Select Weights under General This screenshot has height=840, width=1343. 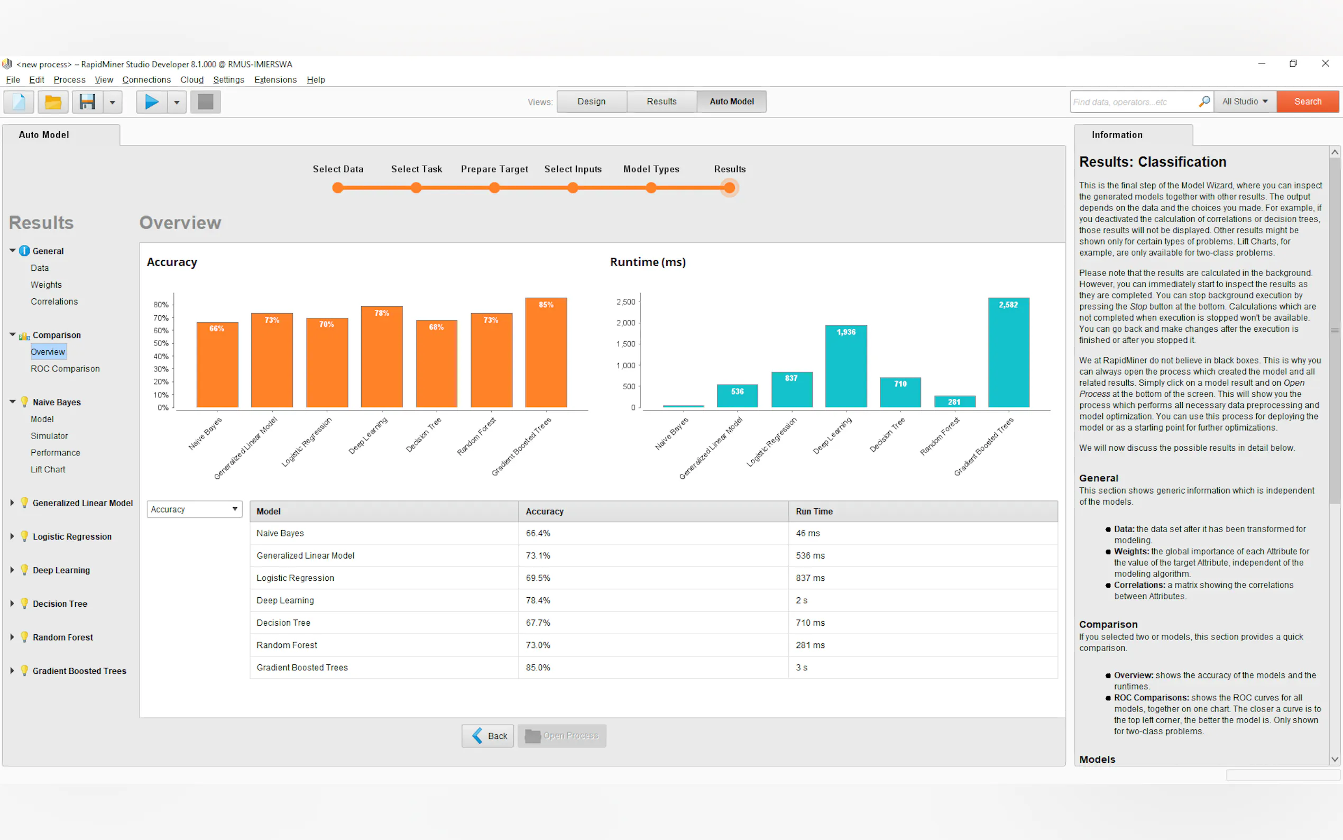click(46, 285)
